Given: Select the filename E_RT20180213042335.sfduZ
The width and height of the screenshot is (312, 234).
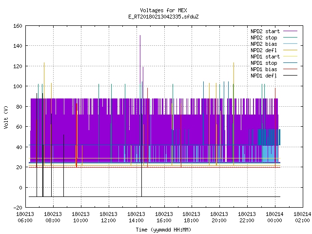Looking at the screenshot, I should coord(163,17).
